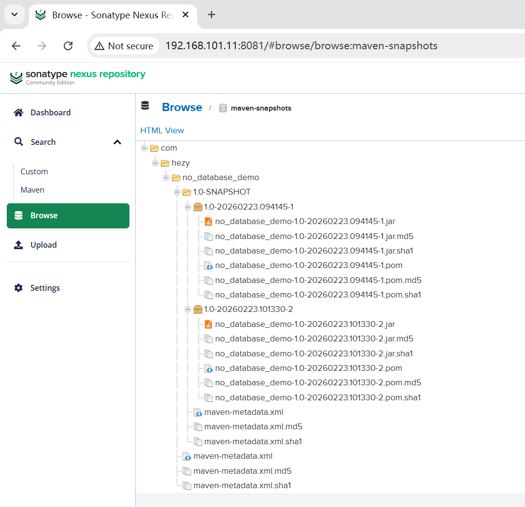Viewport: 525px width, 507px height.
Task: Click the file icon for 094145-1.jar.md5
Action: click(209, 237)
